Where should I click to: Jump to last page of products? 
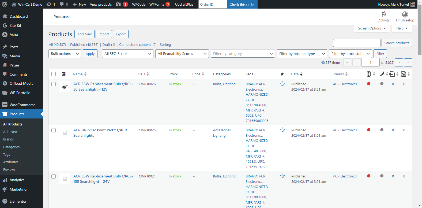pyautogui.click(x=408, y=62)
